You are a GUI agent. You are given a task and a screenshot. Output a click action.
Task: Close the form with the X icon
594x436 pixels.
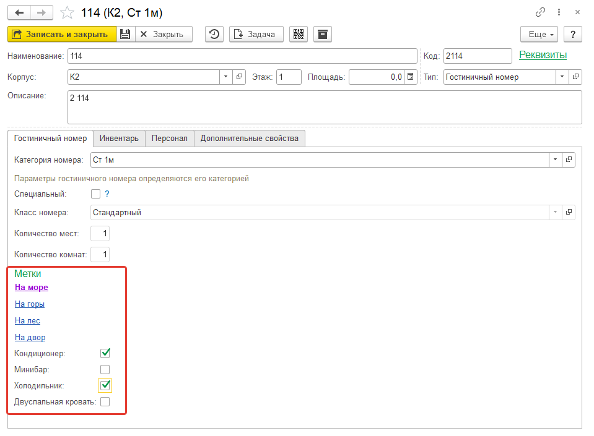[x=577, y=12]
